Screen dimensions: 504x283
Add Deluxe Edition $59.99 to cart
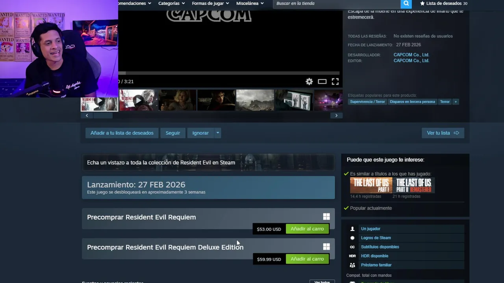click(307, 259)
